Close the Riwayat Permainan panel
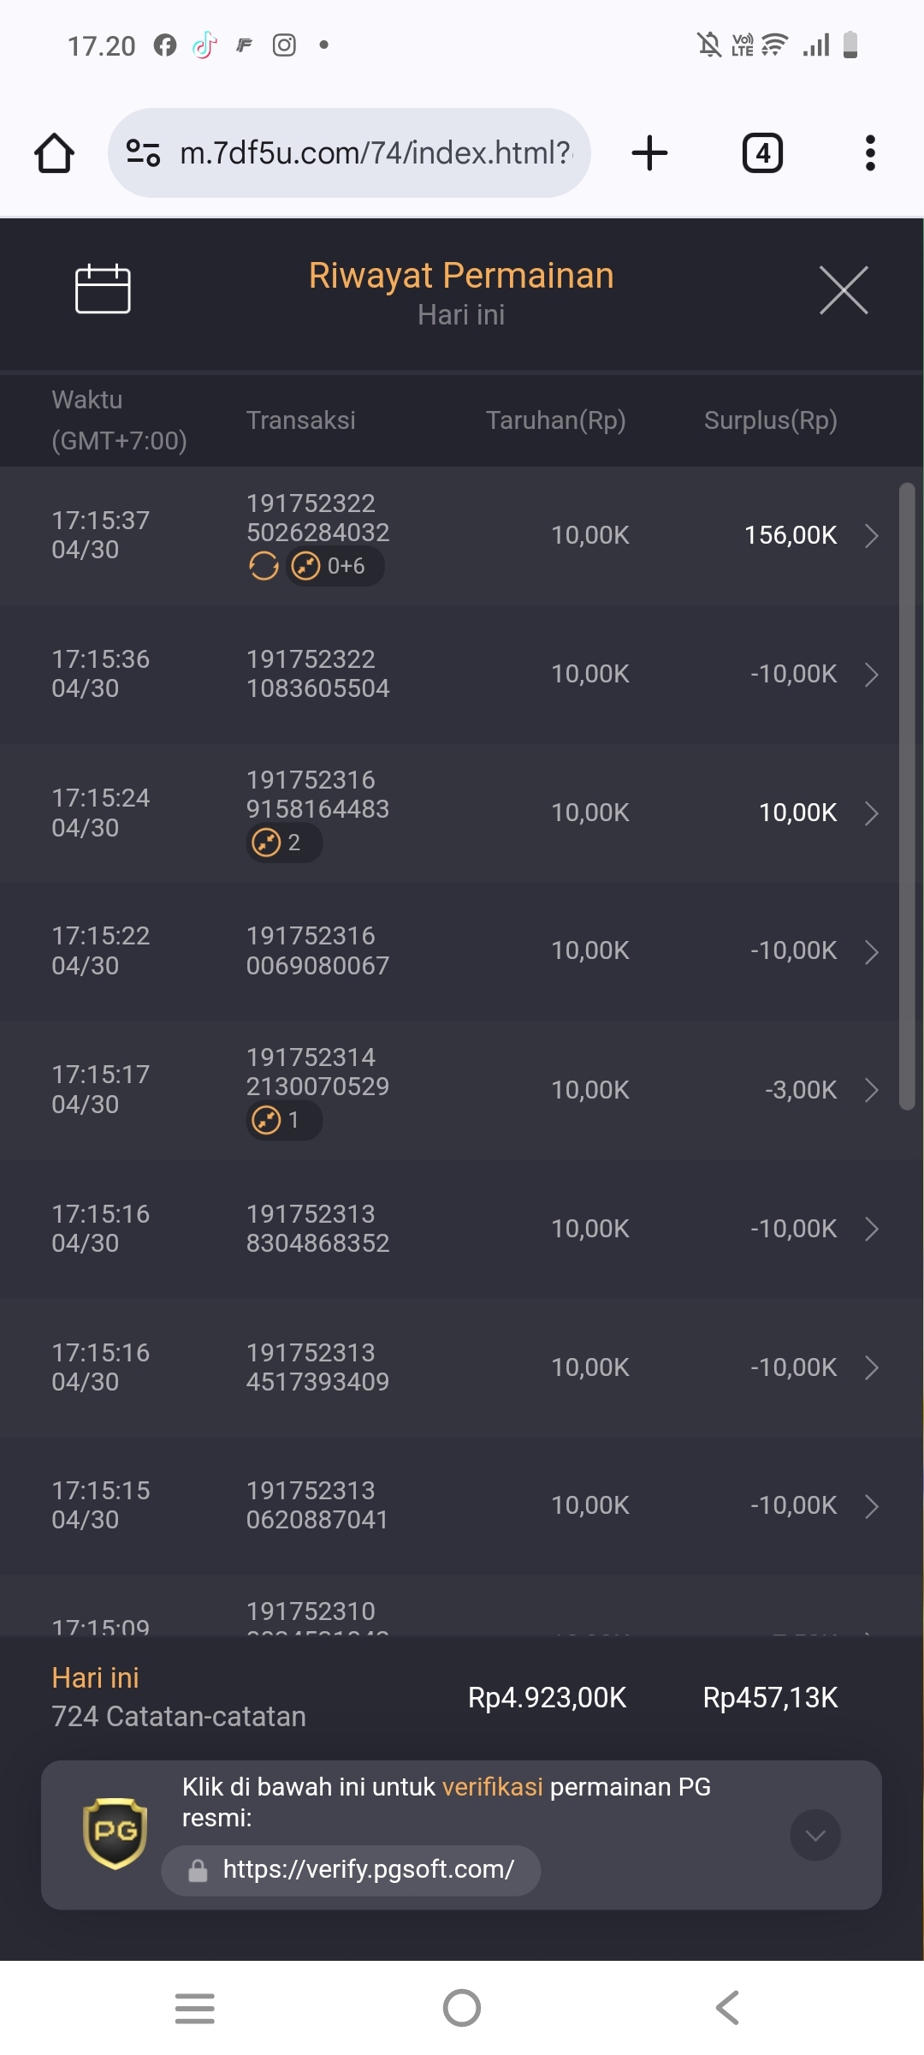924x2055 pixels. 844,289
